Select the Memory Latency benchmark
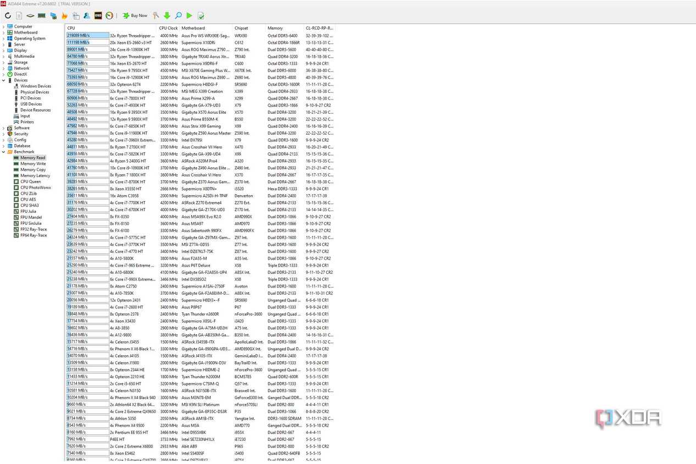696x464 pixels. point(35,176)
